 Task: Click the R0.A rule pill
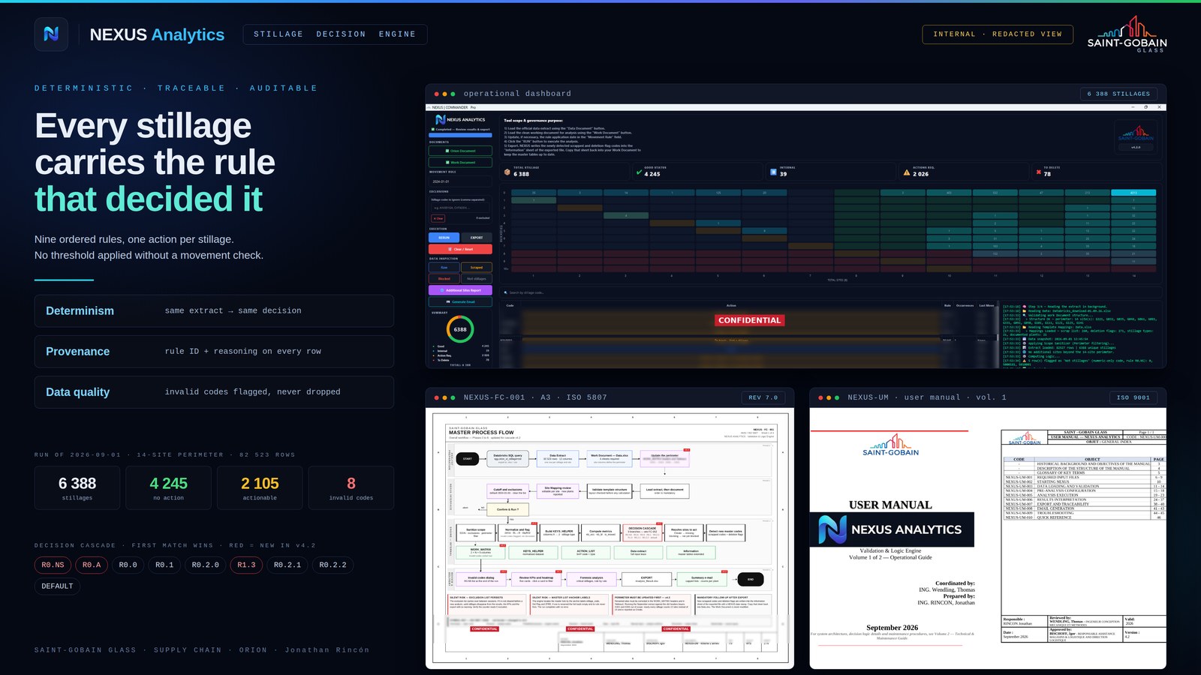coord(92,565)
